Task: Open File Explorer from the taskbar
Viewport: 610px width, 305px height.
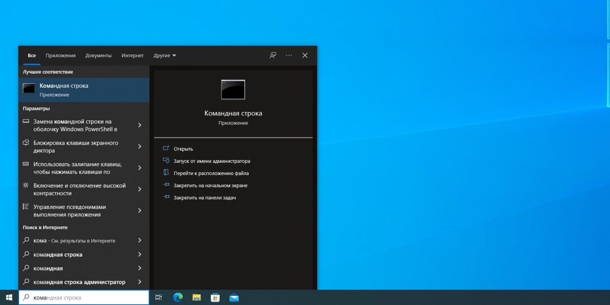Action: click(x=197, y=297)
